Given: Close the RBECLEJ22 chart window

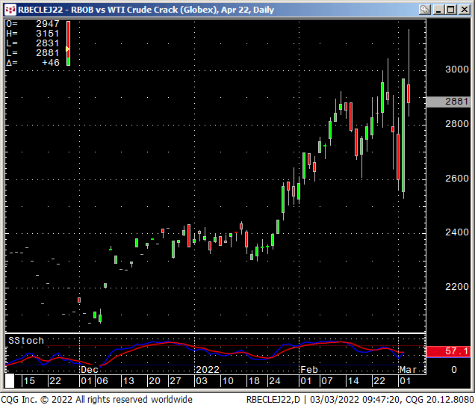Looking at the screenshot, I should tap(464, 10).
